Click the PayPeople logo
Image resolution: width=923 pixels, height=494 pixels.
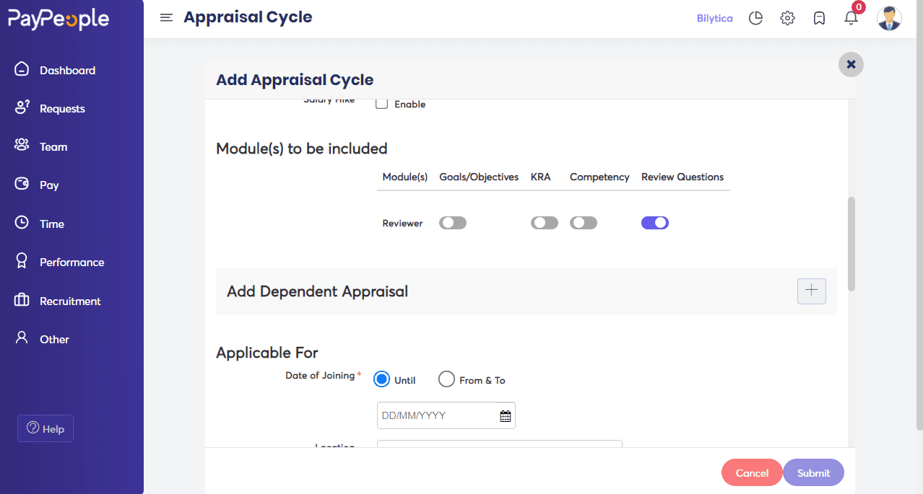(x=58, y=19)
